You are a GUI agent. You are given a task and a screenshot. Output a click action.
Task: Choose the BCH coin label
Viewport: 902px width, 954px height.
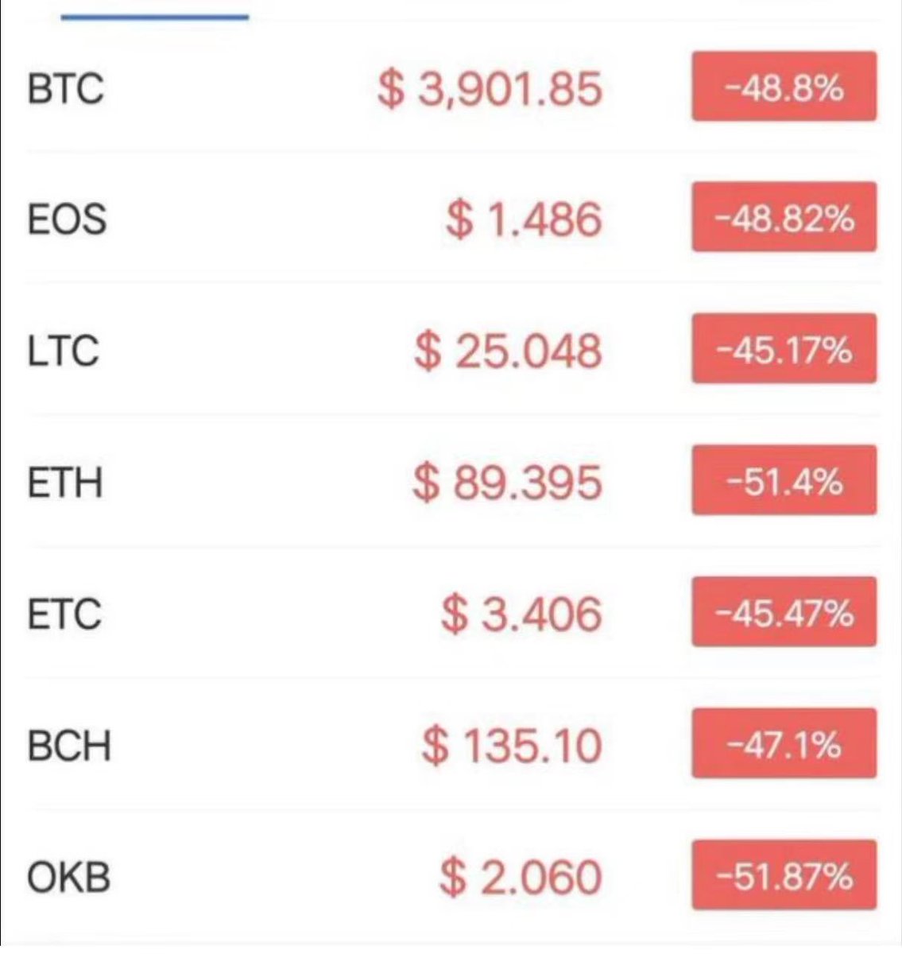click(x=68, y=745)
